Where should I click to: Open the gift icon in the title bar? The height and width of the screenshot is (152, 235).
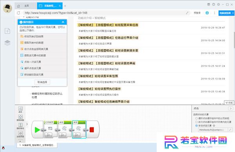pyautogui.click(x=209, y=4)
